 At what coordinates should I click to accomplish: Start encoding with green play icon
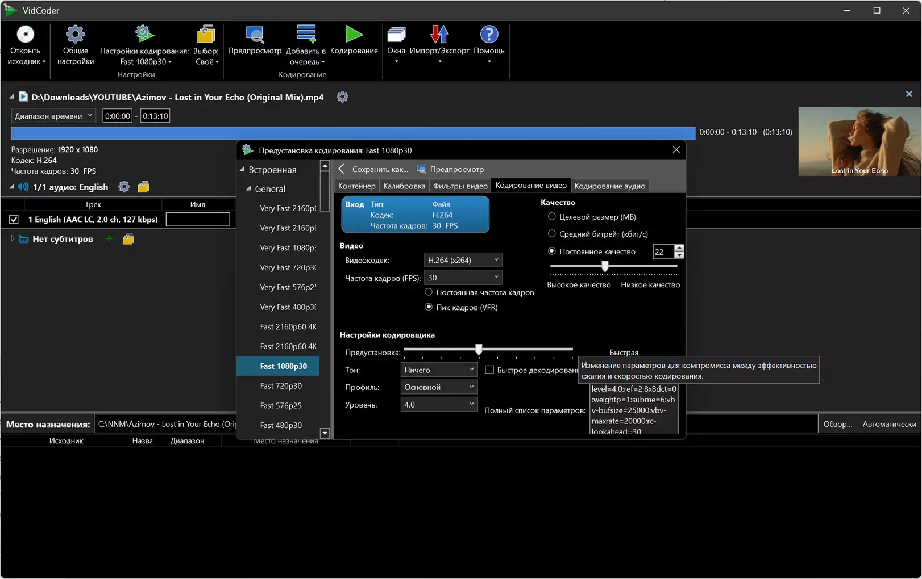354,35
